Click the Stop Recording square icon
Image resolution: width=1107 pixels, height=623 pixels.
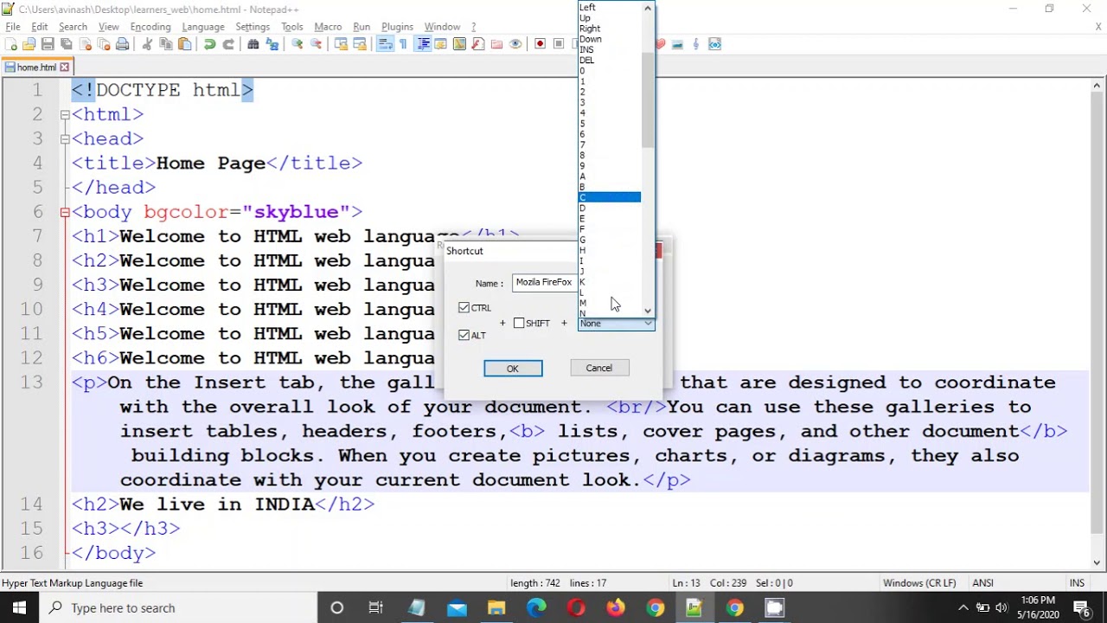pyautogui.click(x=560, y=44)
